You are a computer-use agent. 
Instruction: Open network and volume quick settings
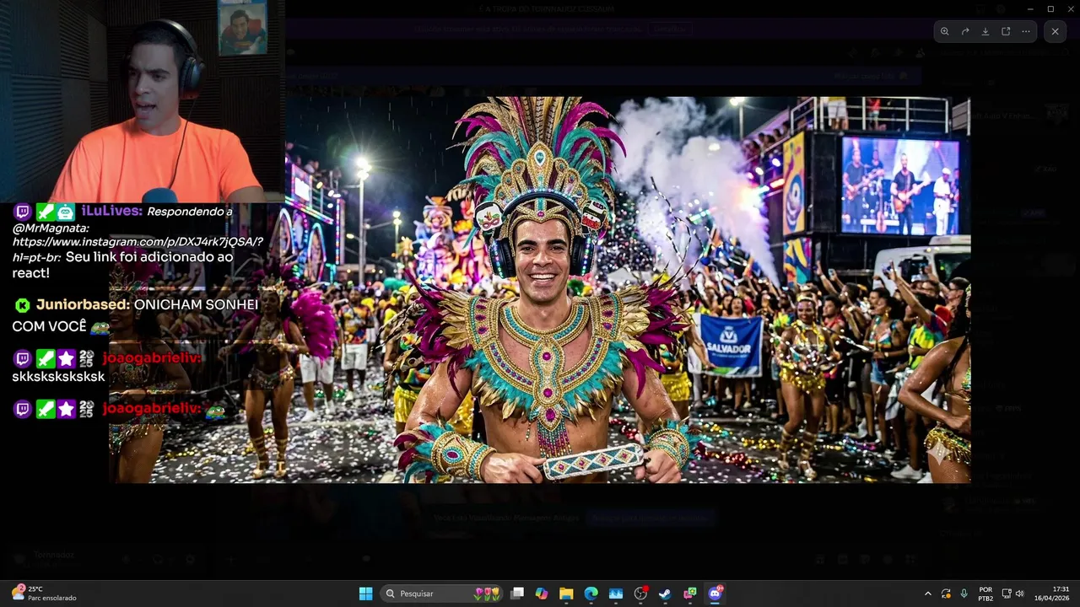[x=1014, y=594]
